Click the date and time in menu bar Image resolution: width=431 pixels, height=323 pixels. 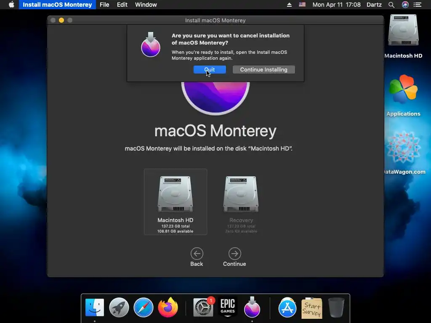click(x=336, y=5)
